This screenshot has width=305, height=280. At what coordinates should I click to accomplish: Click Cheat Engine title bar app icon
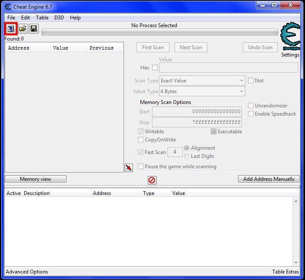[8, 7]
